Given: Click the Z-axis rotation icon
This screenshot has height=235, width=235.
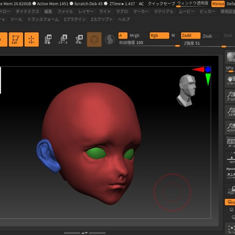Looking at the screenshot, I should (x=233, y=217).
